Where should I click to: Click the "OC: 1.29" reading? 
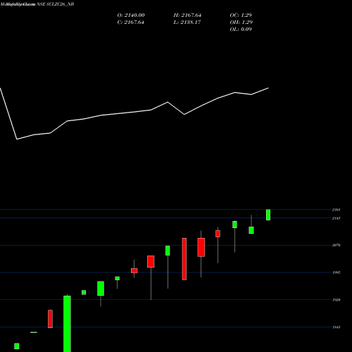[241, 15]
